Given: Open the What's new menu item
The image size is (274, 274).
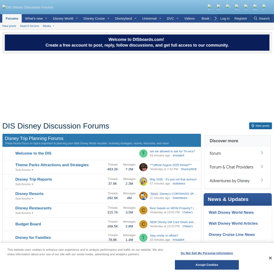Looking at the screenshot, I should tap(34, 18).
